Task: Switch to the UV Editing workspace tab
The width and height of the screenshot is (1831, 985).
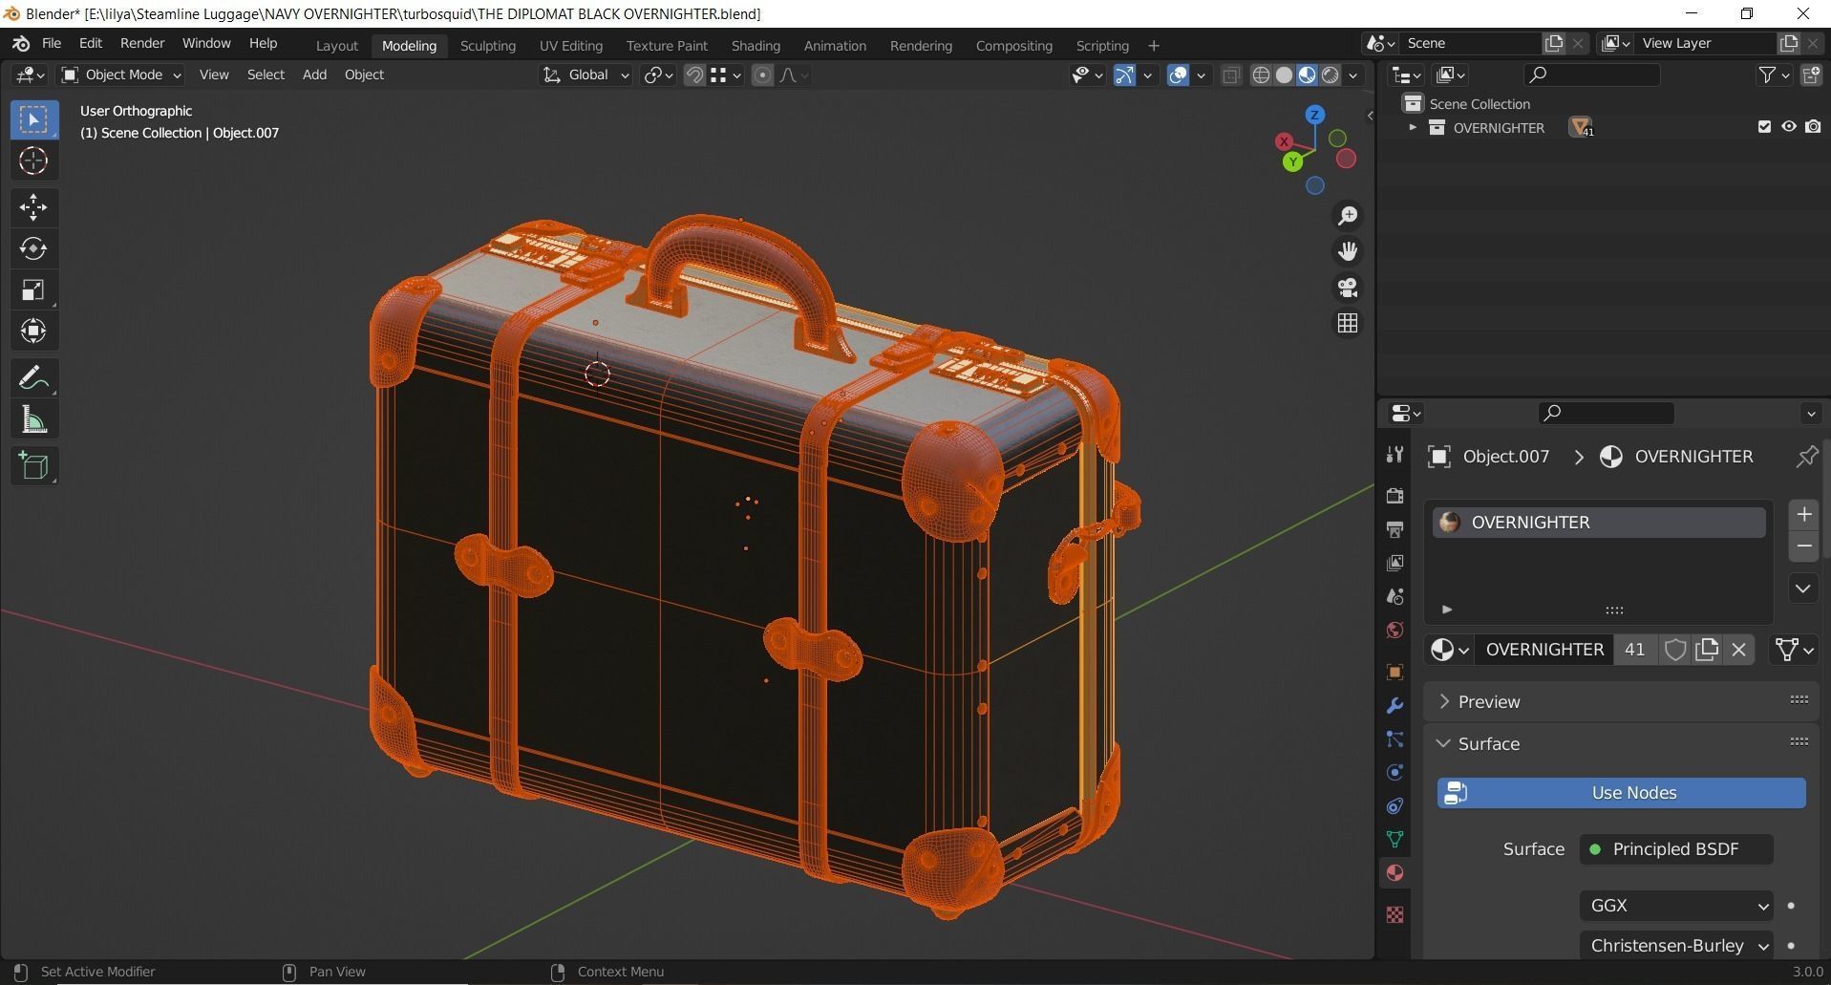Action: pyautogui.click(x=570, y=46)
